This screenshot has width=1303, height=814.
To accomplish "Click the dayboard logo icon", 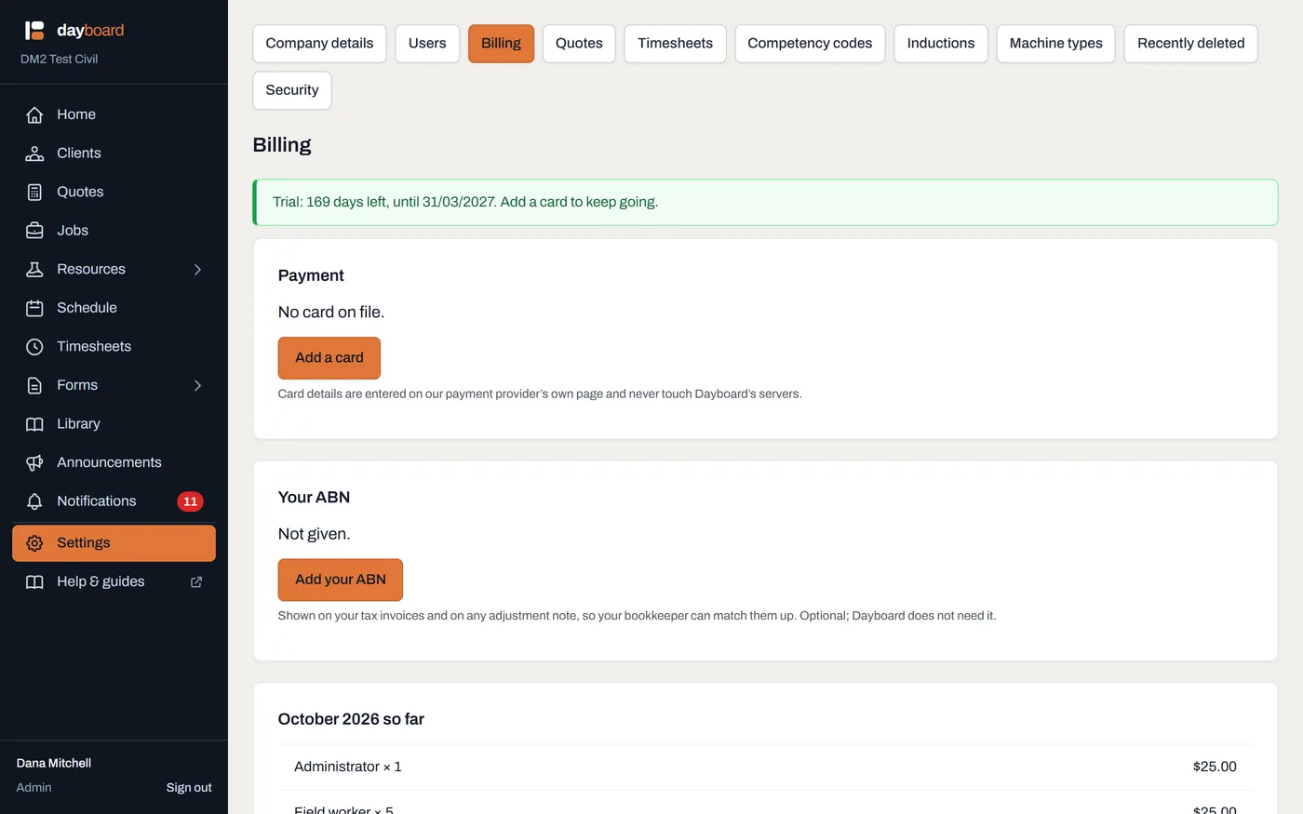I will (34, 31).
